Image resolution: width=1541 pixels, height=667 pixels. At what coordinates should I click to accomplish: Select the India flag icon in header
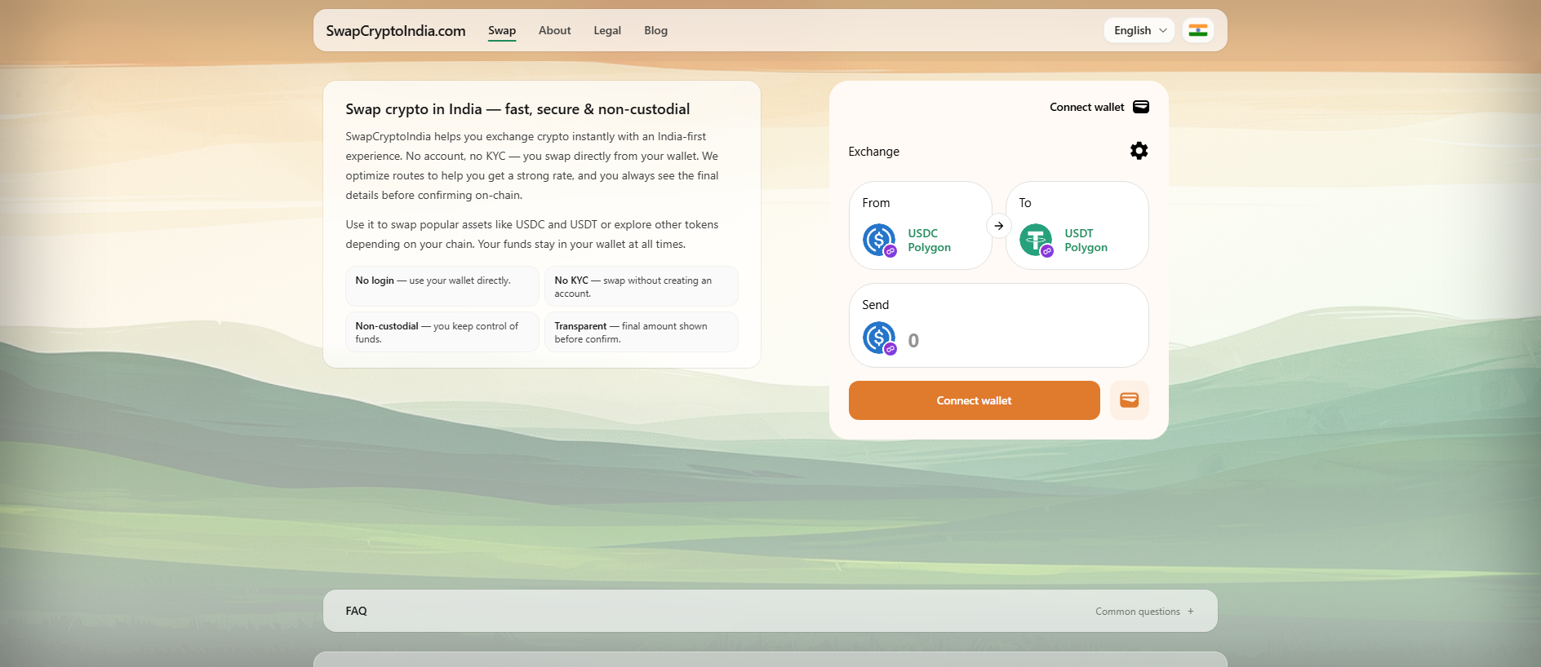tap(1198, 30)
